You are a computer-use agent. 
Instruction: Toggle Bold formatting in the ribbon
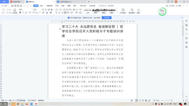[x=20, y=13]
